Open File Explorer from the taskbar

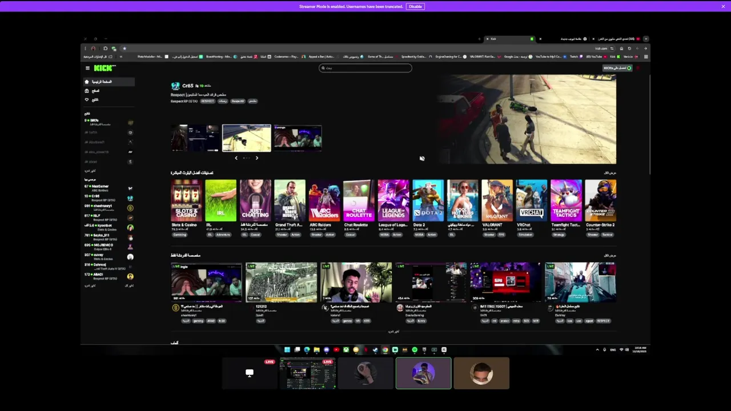(316, 349)
